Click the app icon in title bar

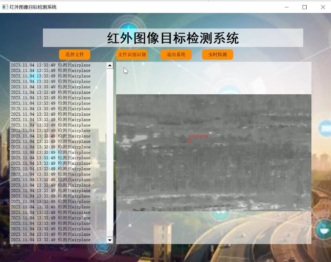pos(5,7)
